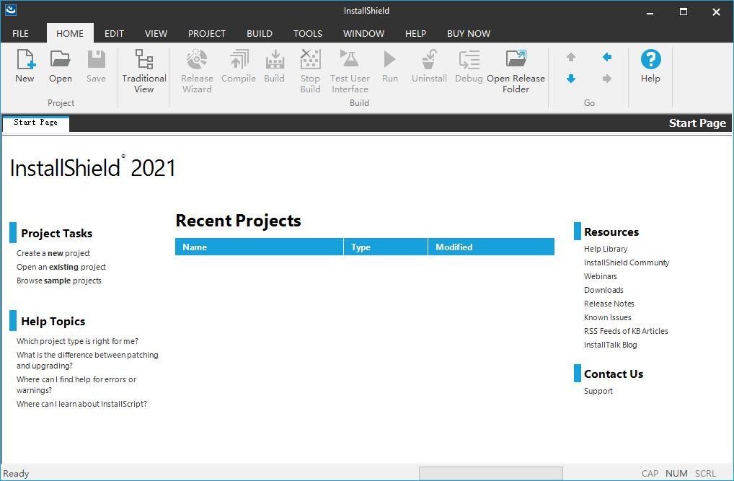Switch to Traditional View
This screenshot has width=734, height=481.
pos(143,71)
